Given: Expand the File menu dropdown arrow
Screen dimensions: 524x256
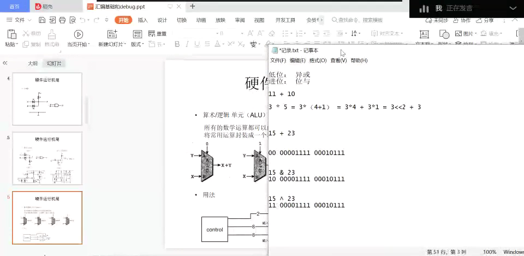Looking at the screenshot, I should (29, 20).
